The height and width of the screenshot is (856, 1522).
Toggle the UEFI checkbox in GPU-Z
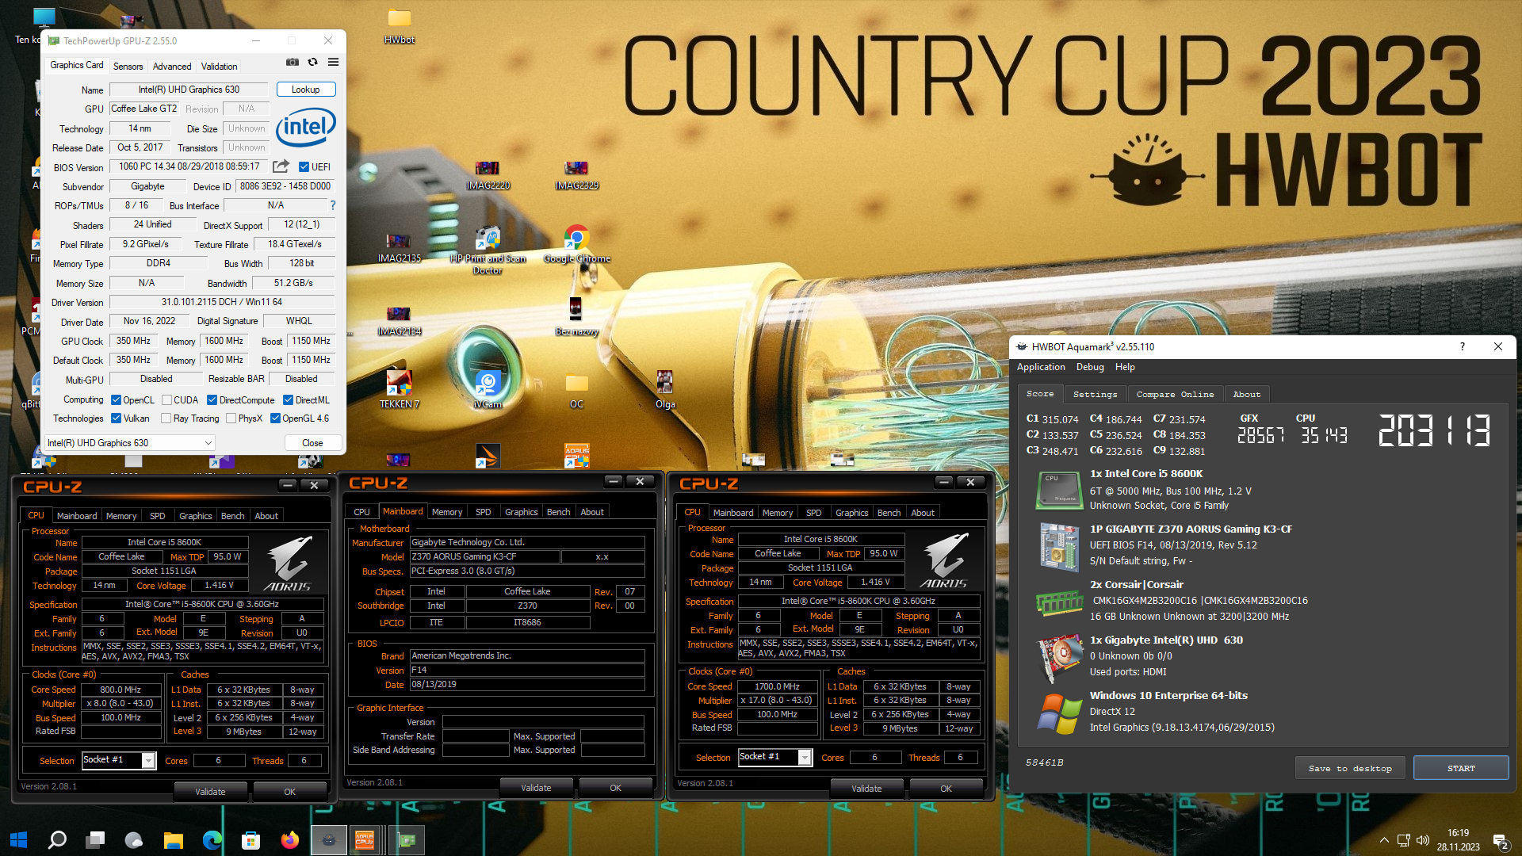tap(304, 167)
